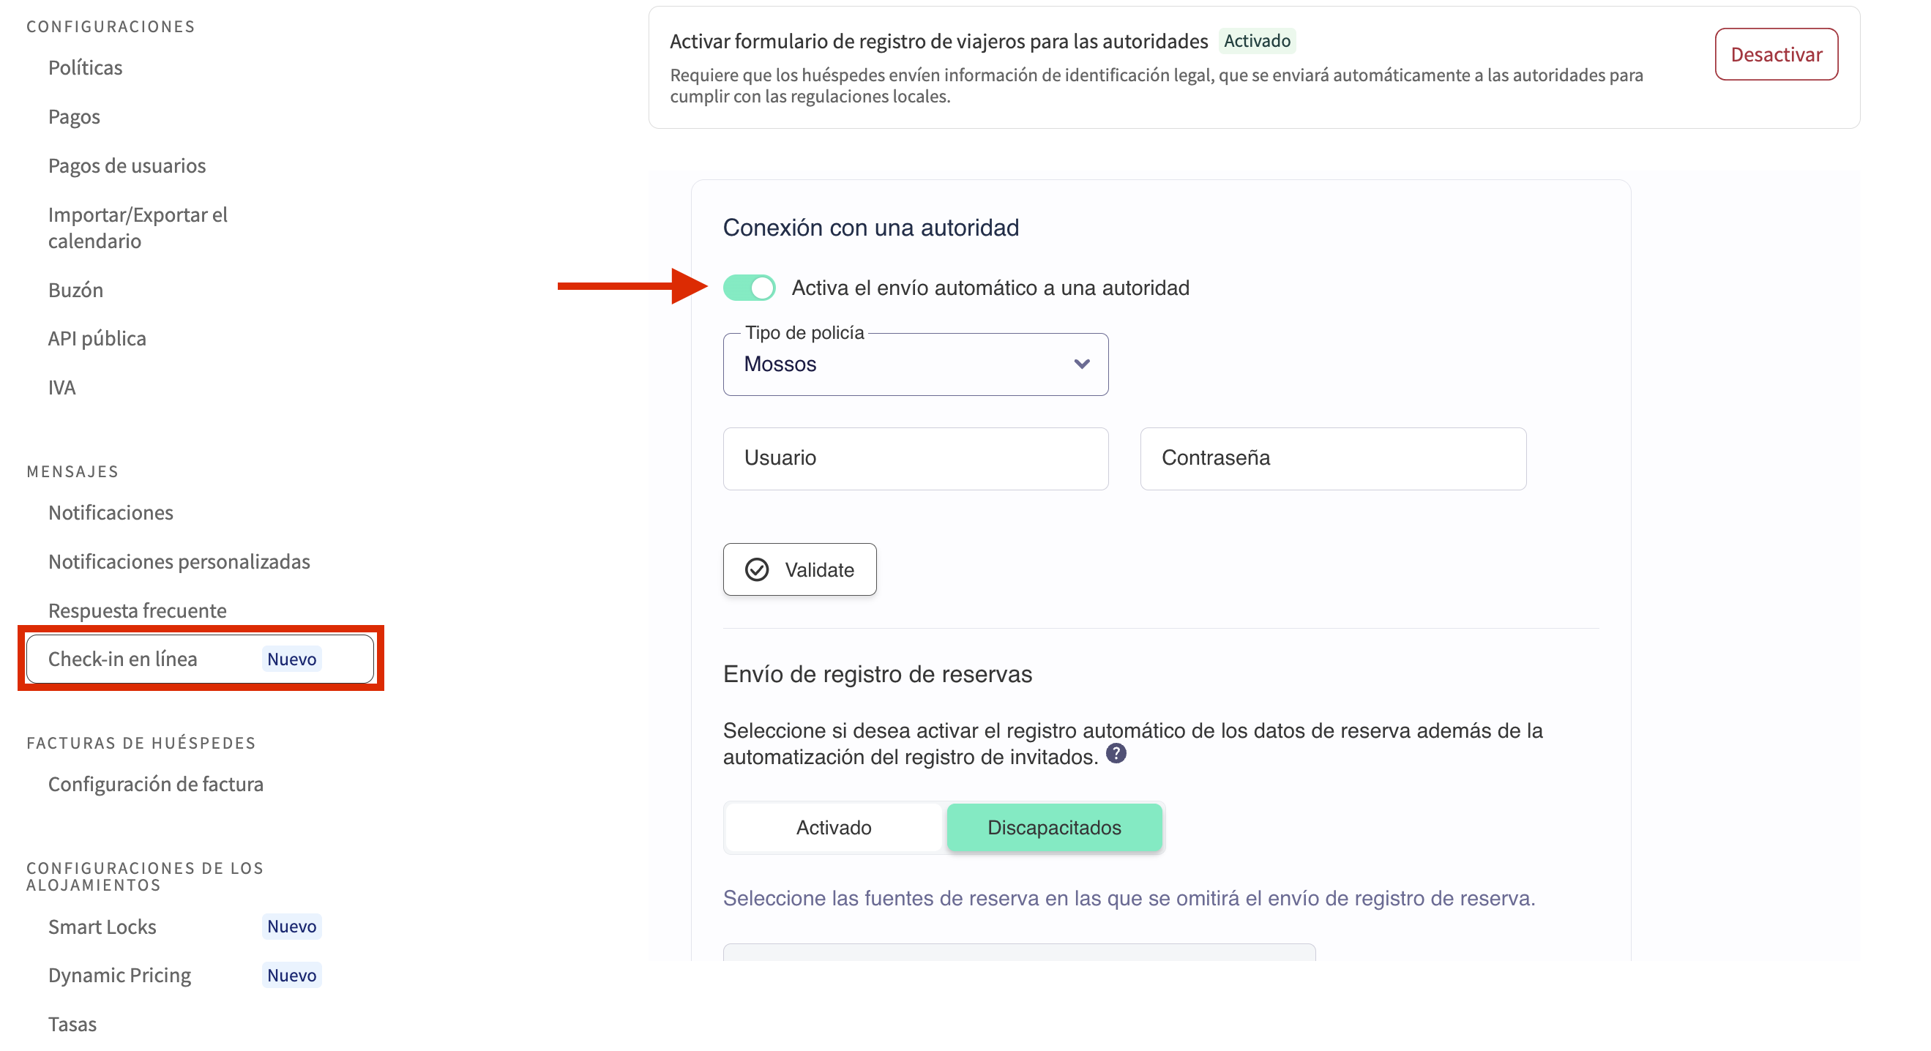The height and width of the screenshot is (1051, 1931).
Task: Open Check-in en línea menu item
Action: (123, 659)
